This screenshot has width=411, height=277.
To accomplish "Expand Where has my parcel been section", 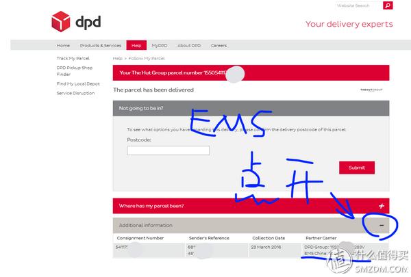I will 382,206.
